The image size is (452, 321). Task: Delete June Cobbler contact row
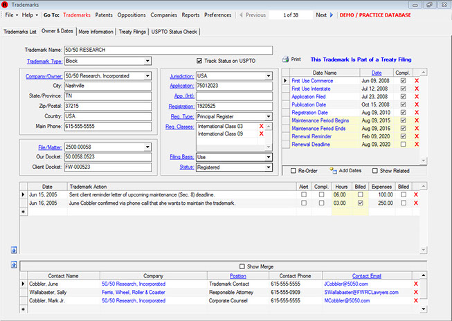[x=416, y=284]
